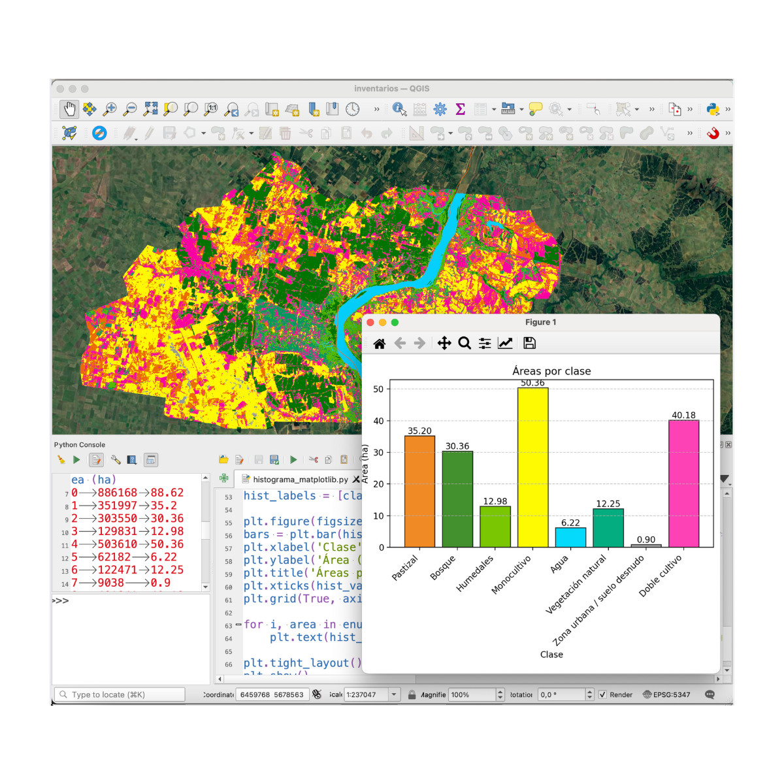Image resolution: width=784 pixels, height=784 pixels.
Task: Configure subplots in Figure 1
Action: point(485,344)
